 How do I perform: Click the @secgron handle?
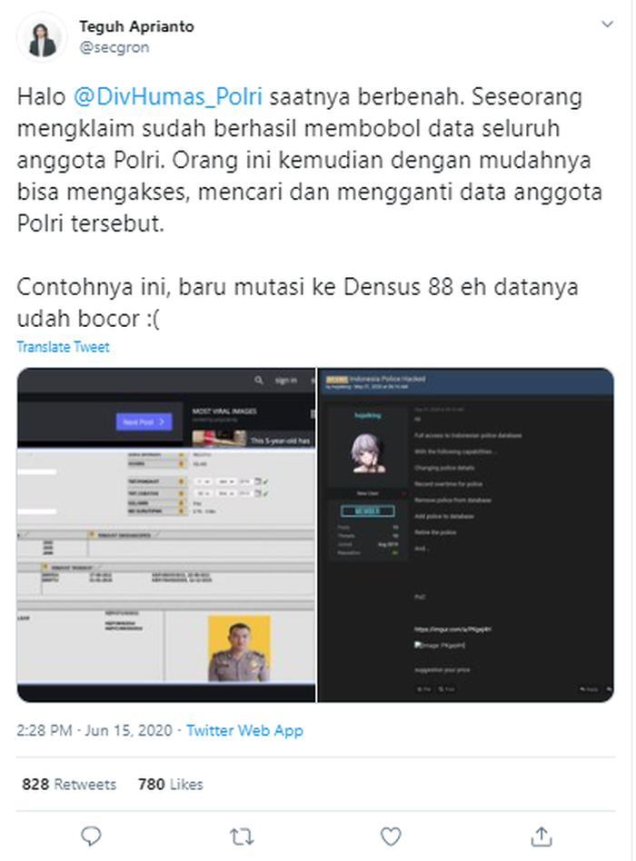[114, 47]
